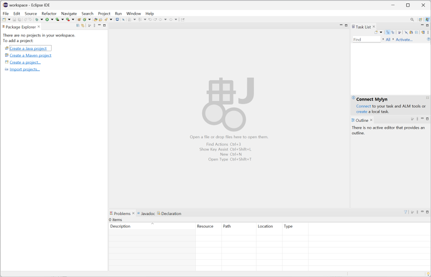Minimize the Package Explorer panel
The image size is (431, 277).
pyautogui.click(x=99, y=25)
